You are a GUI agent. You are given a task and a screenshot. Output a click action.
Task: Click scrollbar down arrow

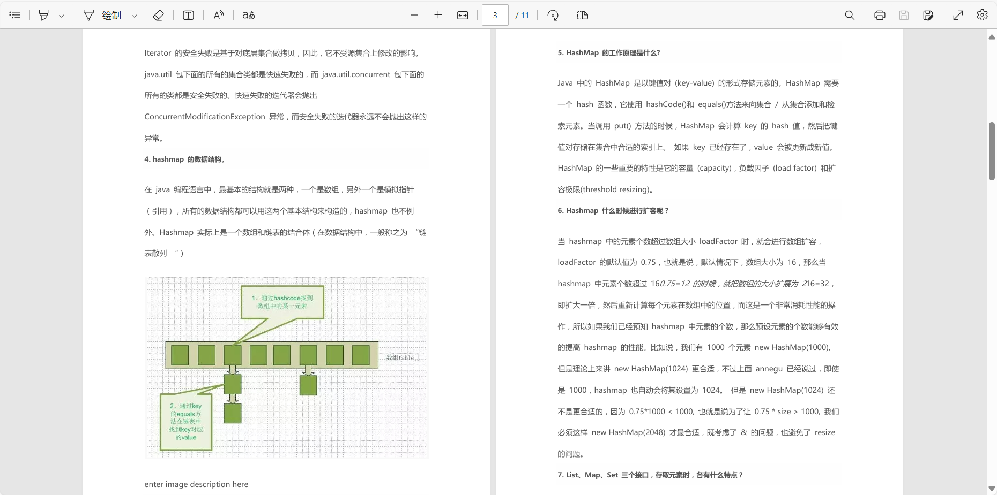pyautogui.click(x=992, y=488)
